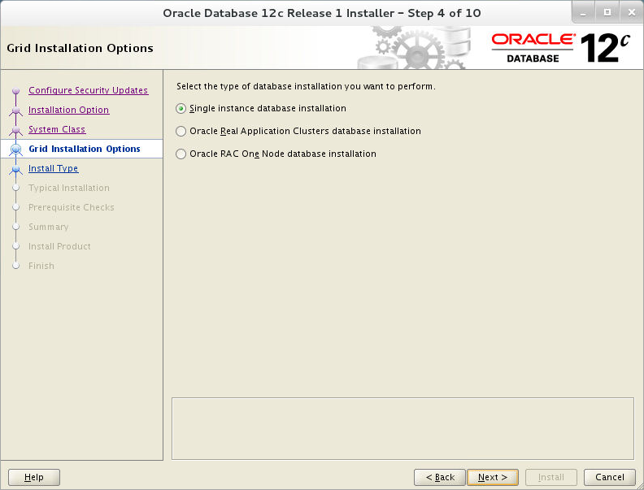
Task: Click the Install Type step bullet icon
Action: pos(16,169)
